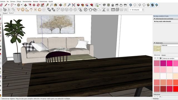178x100 pixels.
Task: Select the Push/Pull tool
Action: [x=26, y=5]
